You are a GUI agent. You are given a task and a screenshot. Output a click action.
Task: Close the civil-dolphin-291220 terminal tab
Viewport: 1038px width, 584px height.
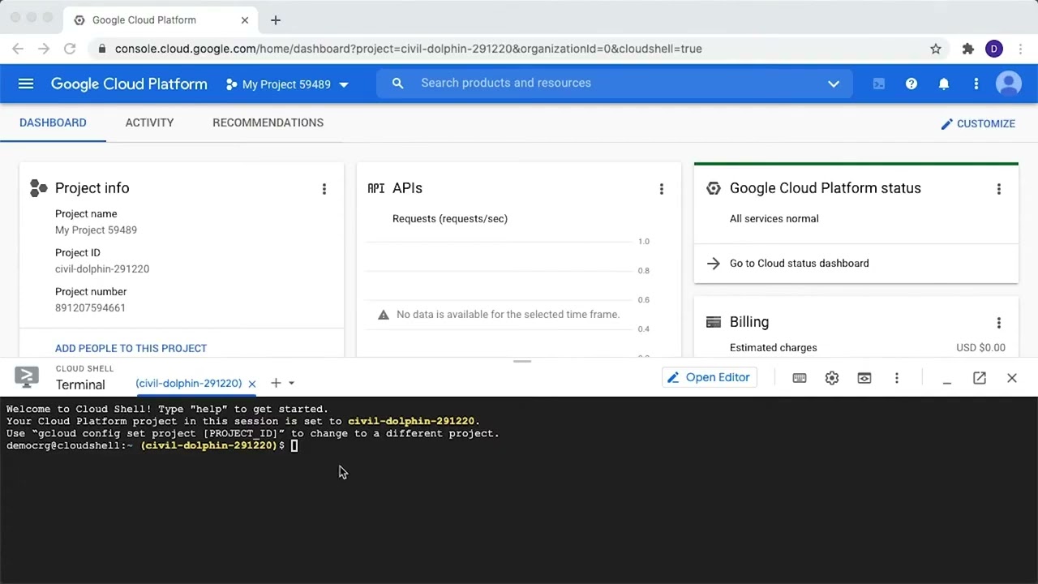coord(252,384)
